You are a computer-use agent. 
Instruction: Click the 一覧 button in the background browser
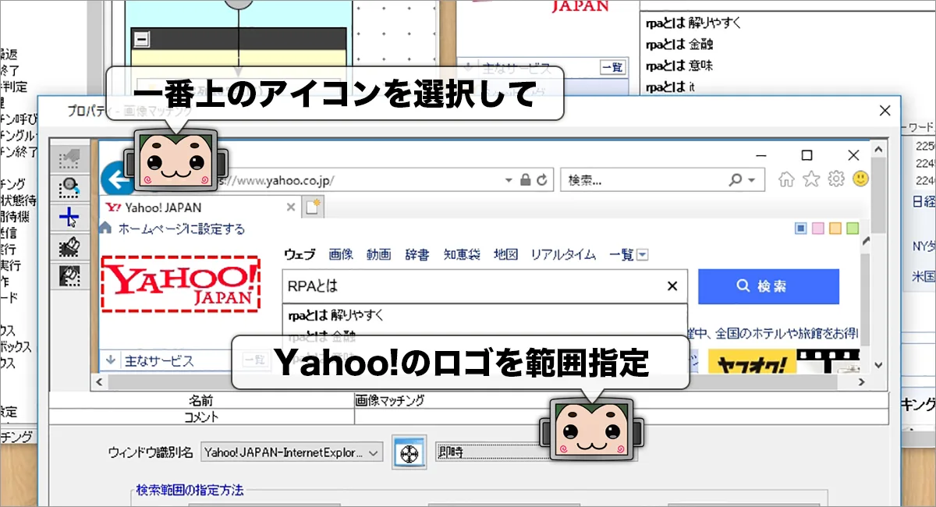[x=612, y=68]
